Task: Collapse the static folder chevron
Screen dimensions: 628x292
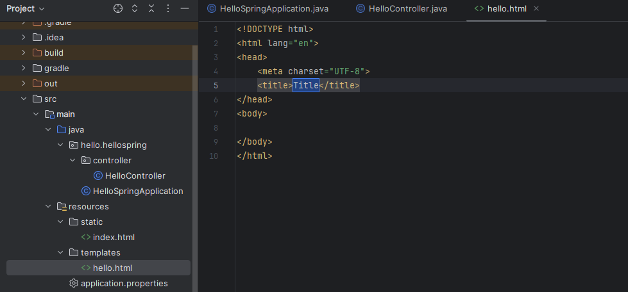Action: point(60,222)
